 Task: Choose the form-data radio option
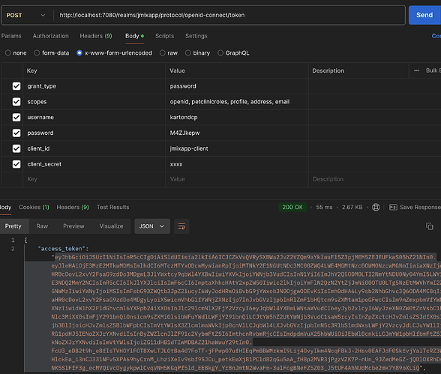(x=37, y=52)
